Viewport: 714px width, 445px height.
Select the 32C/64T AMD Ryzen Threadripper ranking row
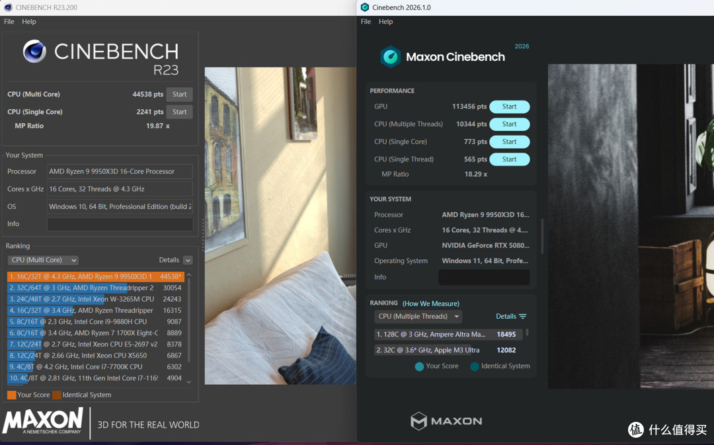click(x=96, y=288)
